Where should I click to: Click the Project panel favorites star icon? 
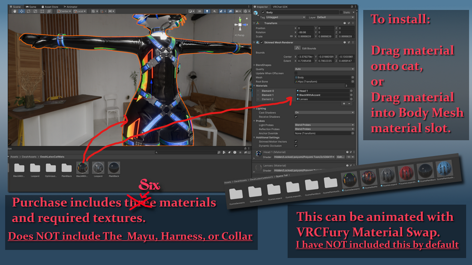point(240,152)
